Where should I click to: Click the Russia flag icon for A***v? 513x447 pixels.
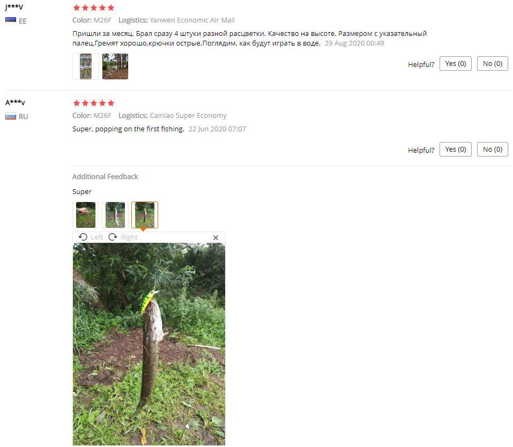coord(11,116)
